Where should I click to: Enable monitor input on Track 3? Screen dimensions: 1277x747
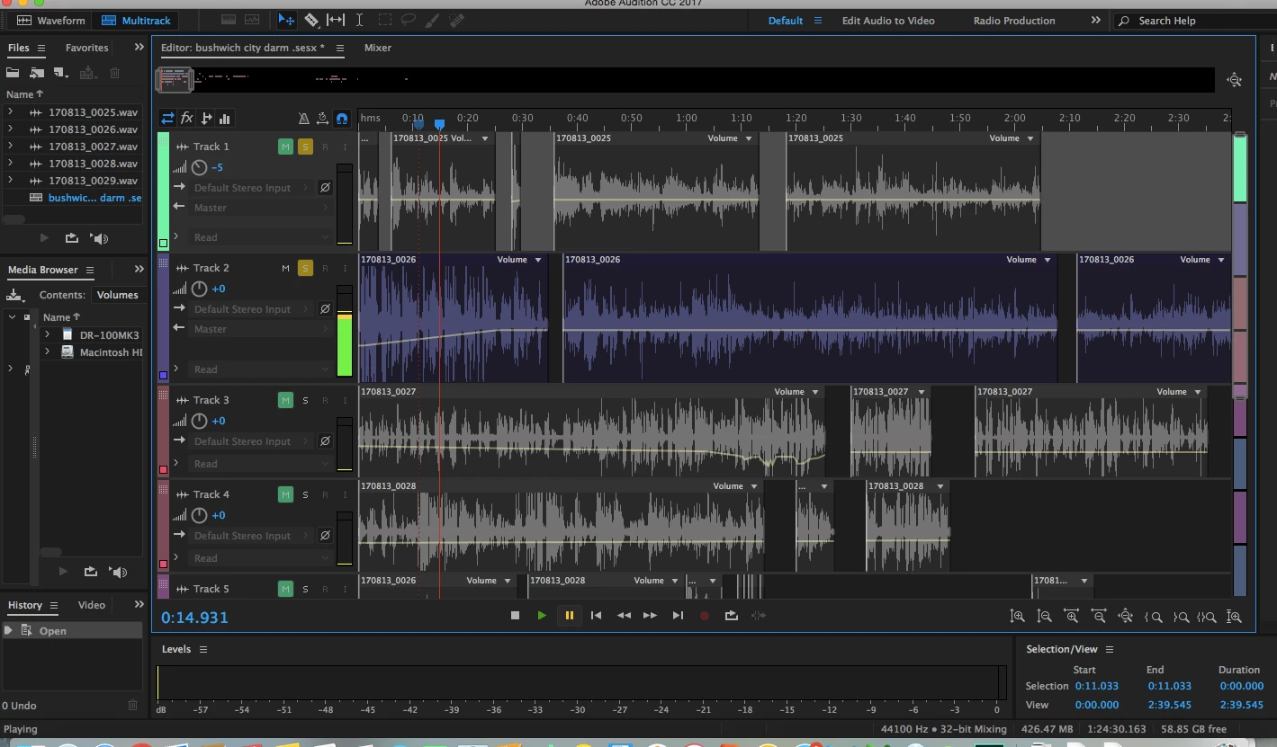pyautogui.click(x=345, y=400)
